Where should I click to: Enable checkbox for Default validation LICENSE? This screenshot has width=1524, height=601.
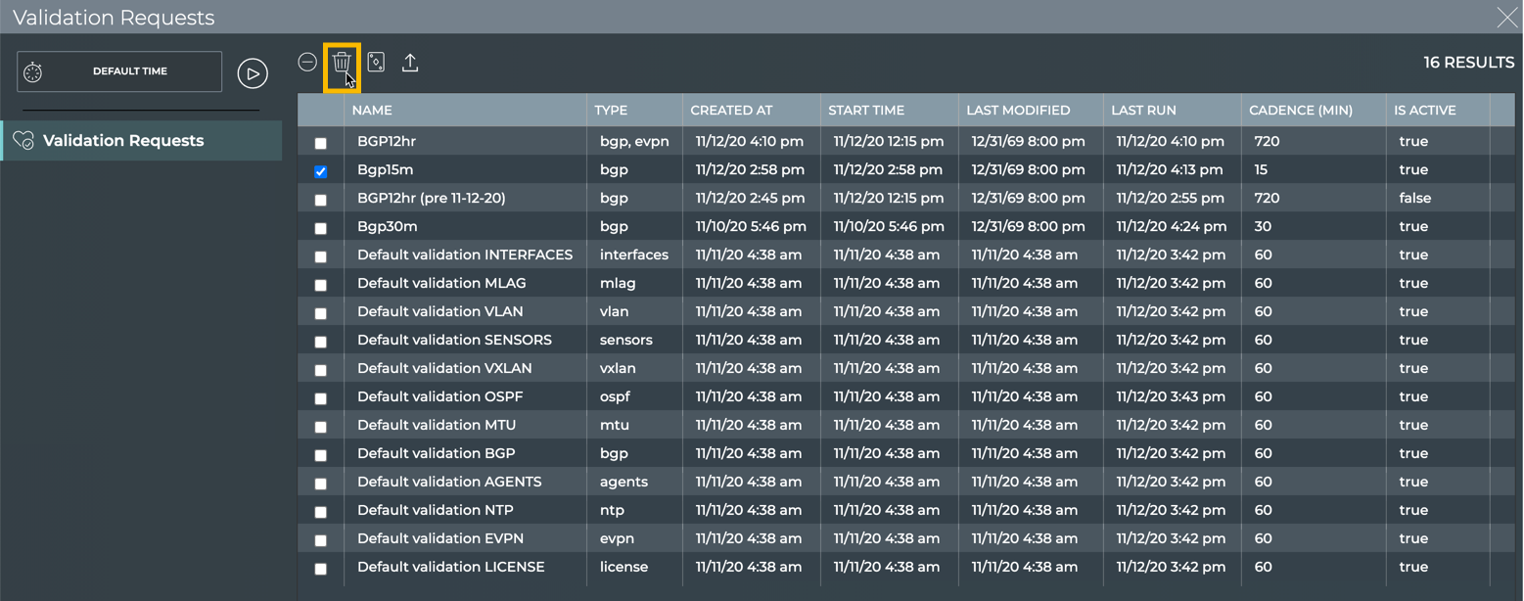pos(320,569)
